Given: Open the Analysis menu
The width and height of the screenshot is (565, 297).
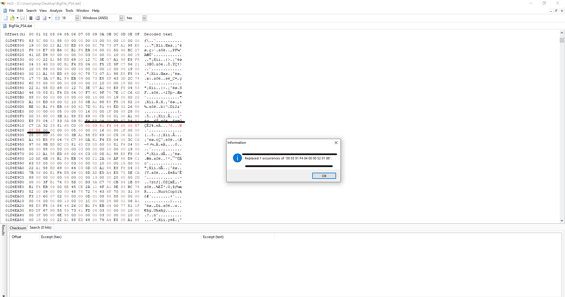Looking at the screenshot, I should pos(56,11).
